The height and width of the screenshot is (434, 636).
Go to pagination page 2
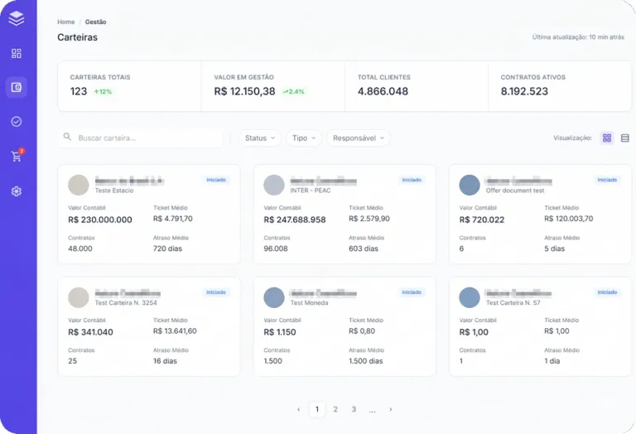pos(335,409)
